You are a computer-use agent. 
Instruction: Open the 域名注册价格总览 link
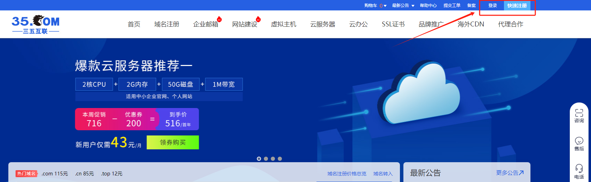[x=347, y=174]
